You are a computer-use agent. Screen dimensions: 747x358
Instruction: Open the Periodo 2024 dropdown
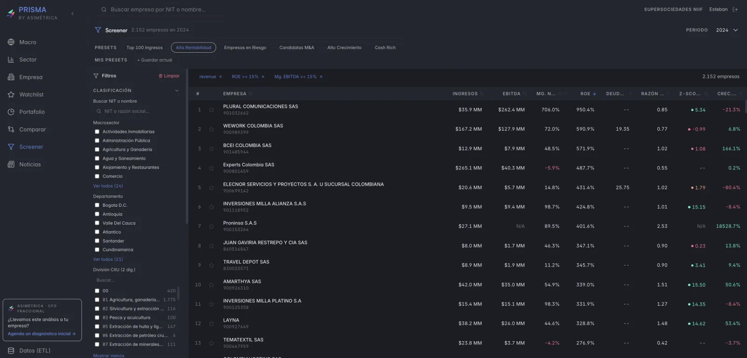click(x=727, y=30)
